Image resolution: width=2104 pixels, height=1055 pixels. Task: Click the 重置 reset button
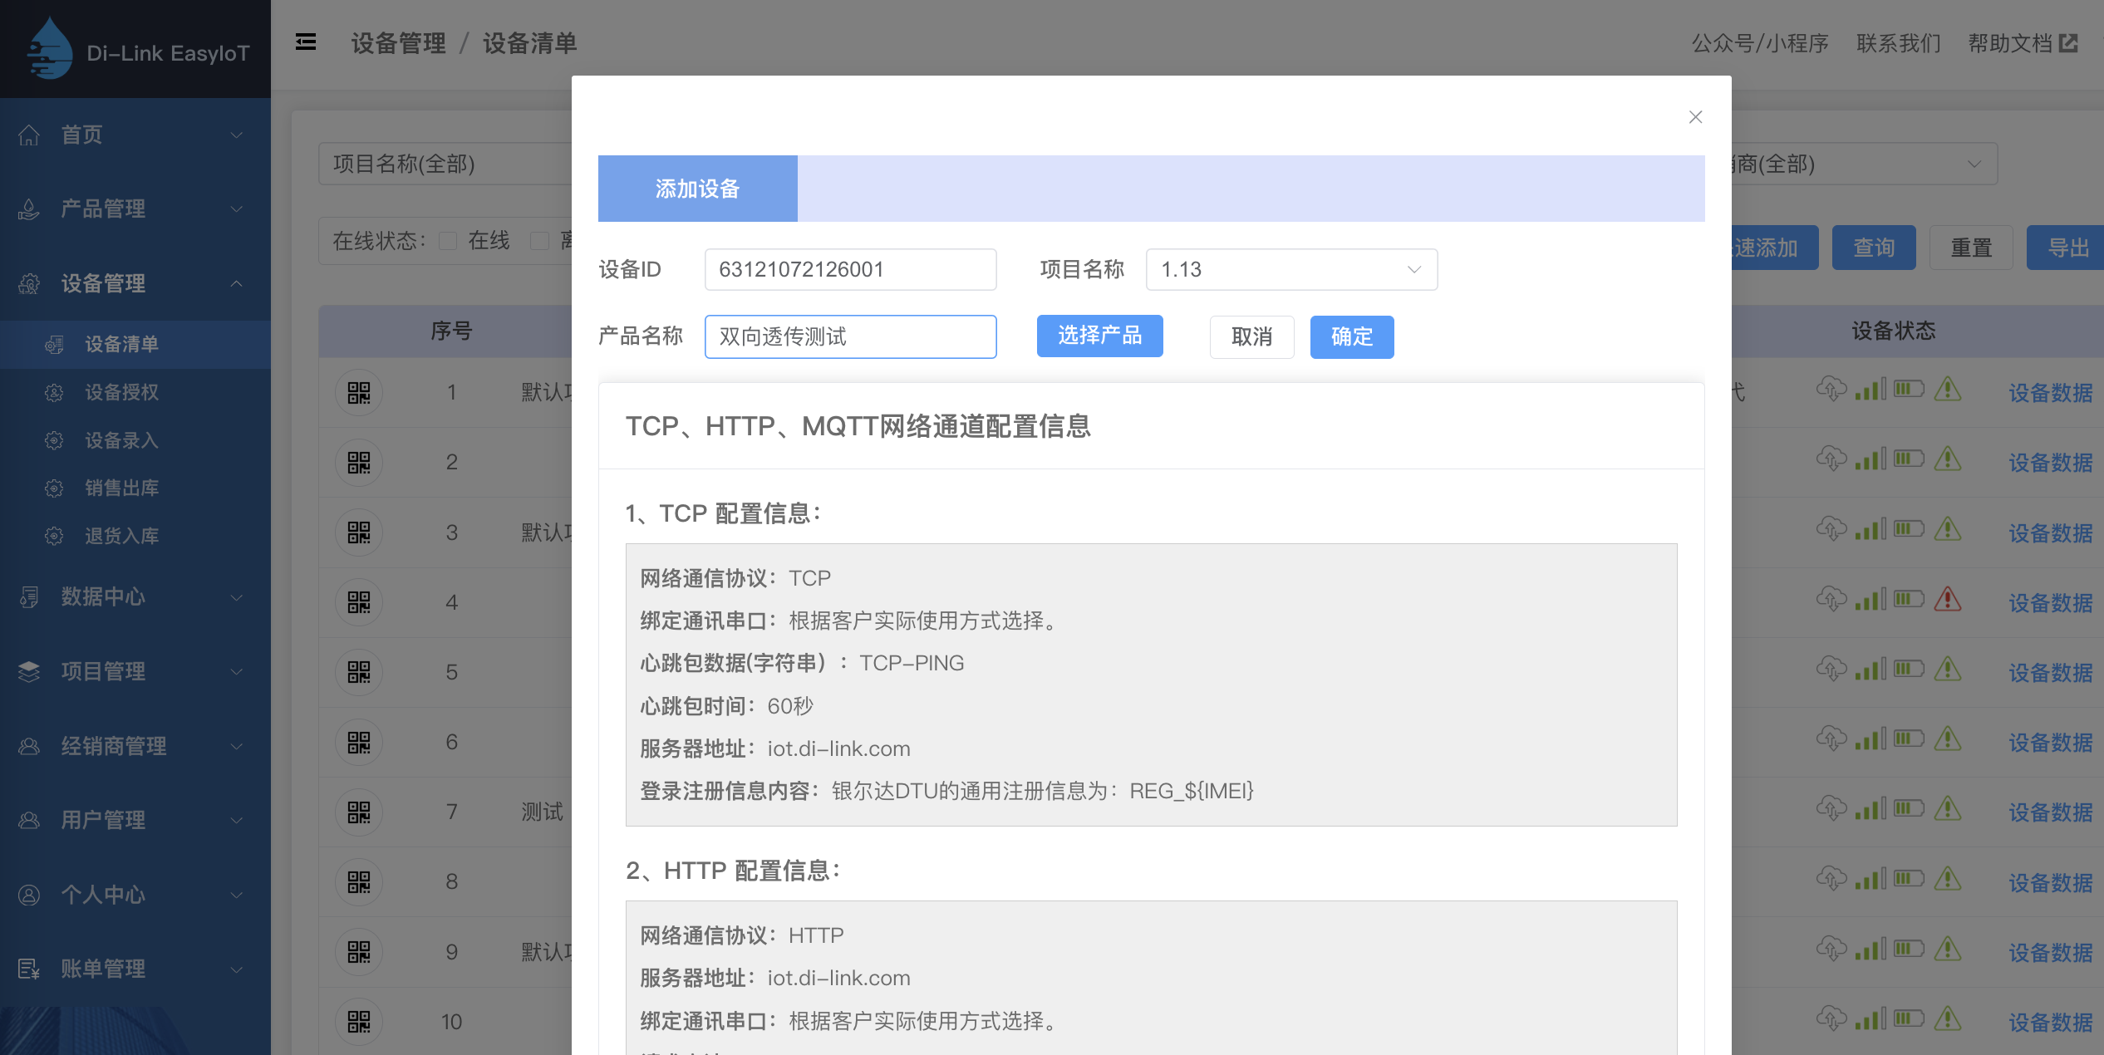1971,248
